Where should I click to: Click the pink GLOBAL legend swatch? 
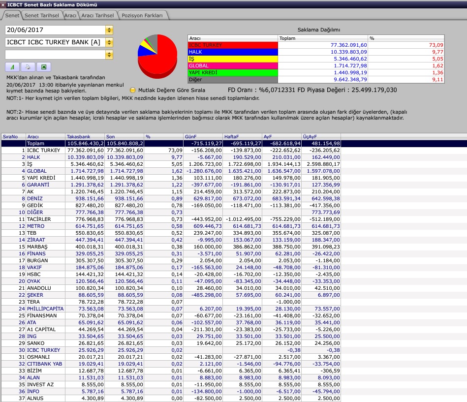pos(233,65)
